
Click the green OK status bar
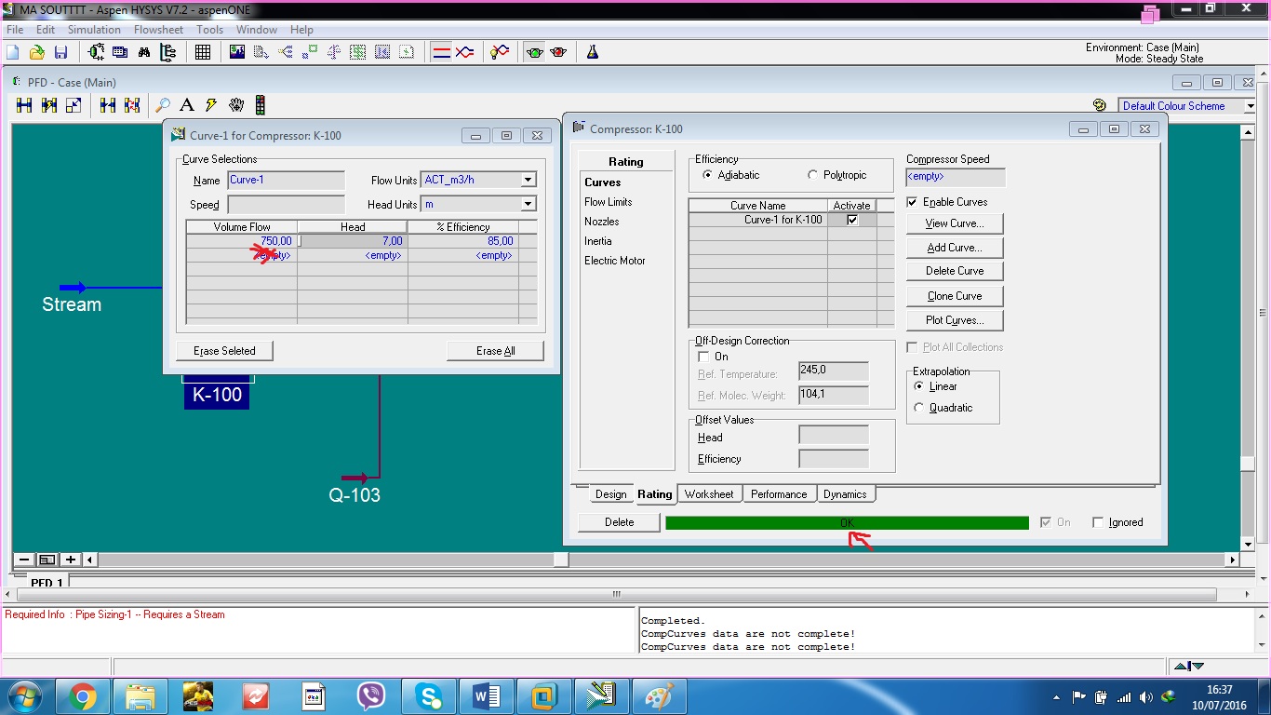[846, 521]
